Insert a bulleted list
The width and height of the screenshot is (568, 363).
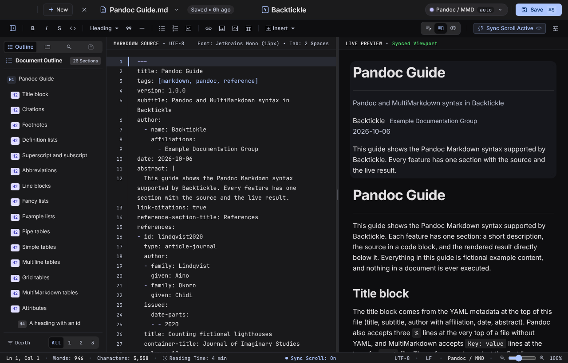(162, 28)
